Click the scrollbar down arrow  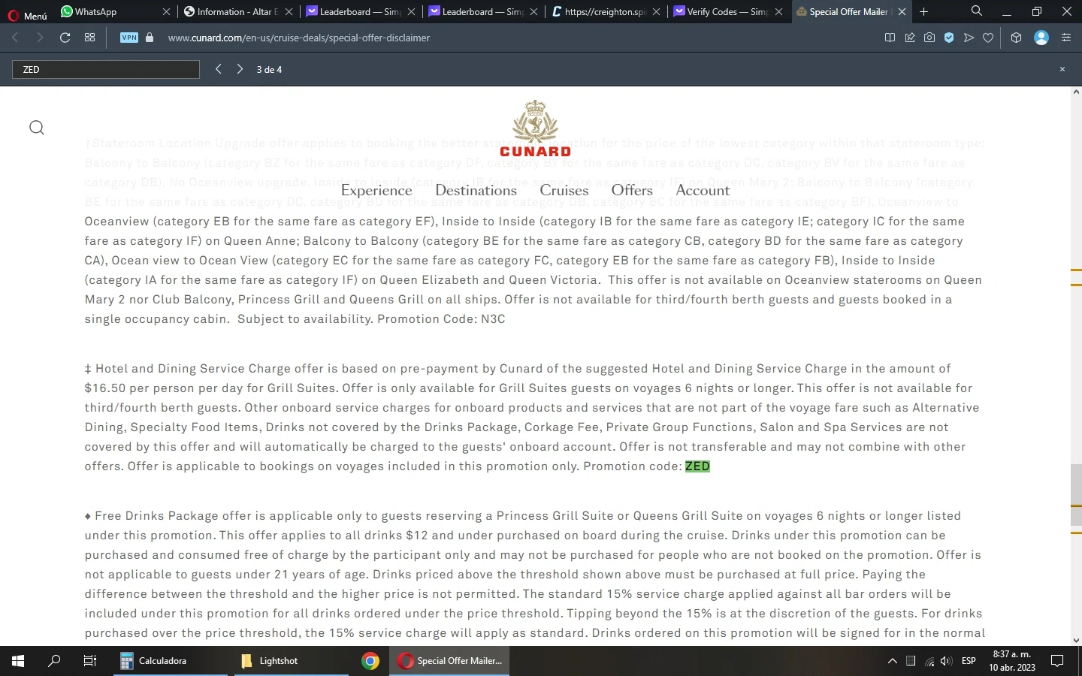[x=1076, y=640]
